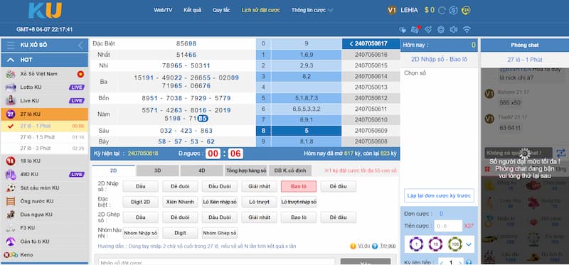Select draw number 2407050612
569x265 pixels.
coord(371,98)
